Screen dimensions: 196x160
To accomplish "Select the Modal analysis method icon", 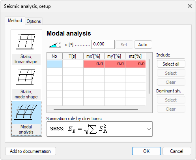I will [26, 112].
